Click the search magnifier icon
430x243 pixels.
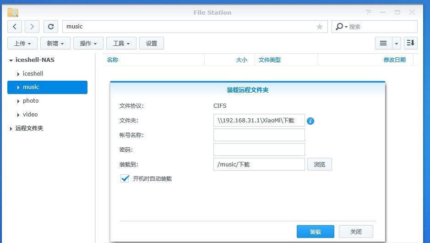(339, 27)
